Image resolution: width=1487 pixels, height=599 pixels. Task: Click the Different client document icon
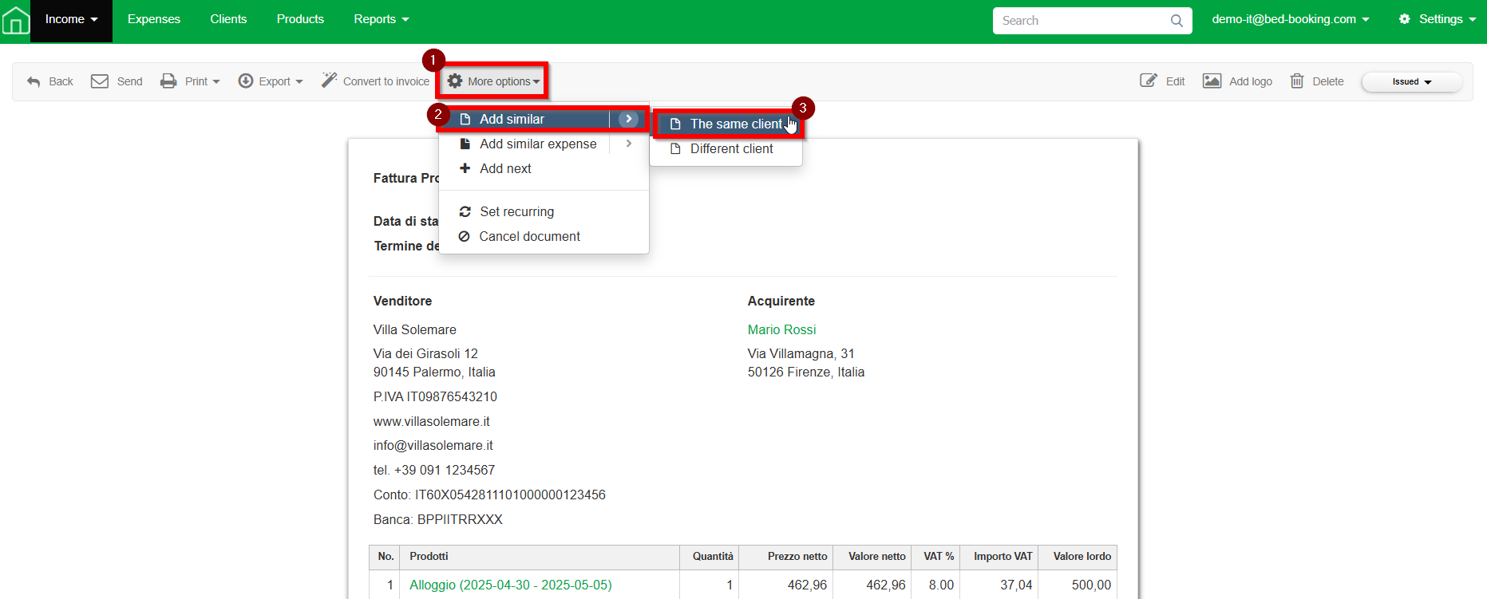[x=675, y=148]
